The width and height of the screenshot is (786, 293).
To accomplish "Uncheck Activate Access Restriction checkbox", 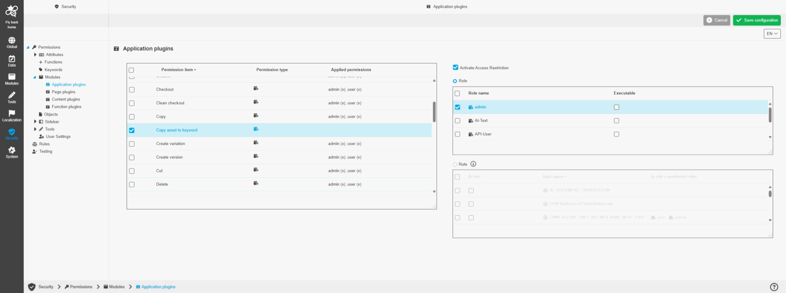I will tap(456, 68).
